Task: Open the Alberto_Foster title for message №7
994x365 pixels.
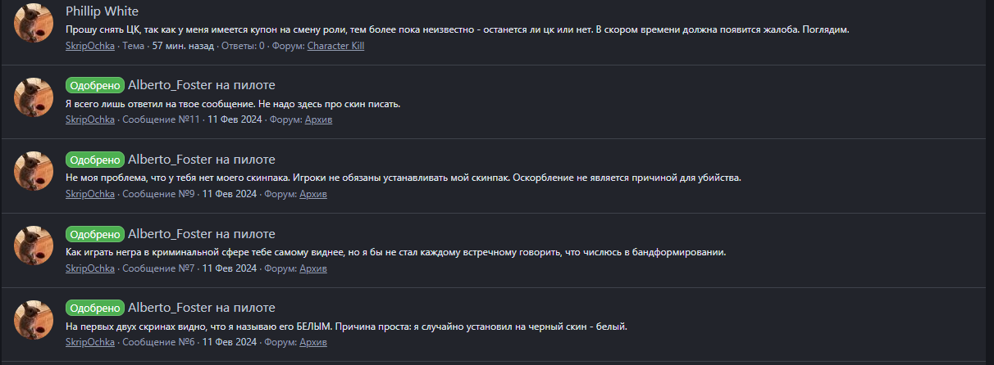Action: (202, 234)
